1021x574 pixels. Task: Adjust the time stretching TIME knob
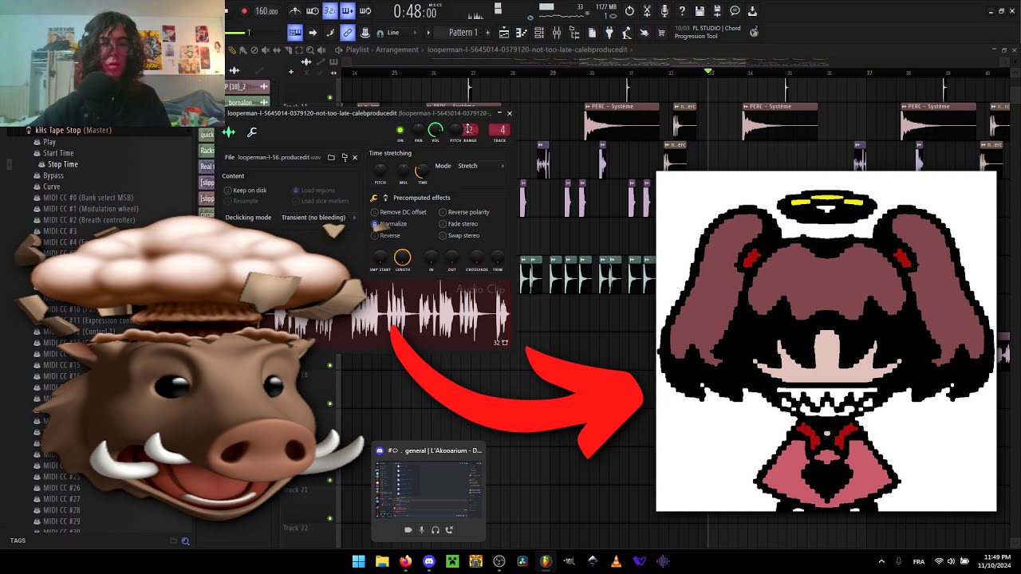coord(422,171)
